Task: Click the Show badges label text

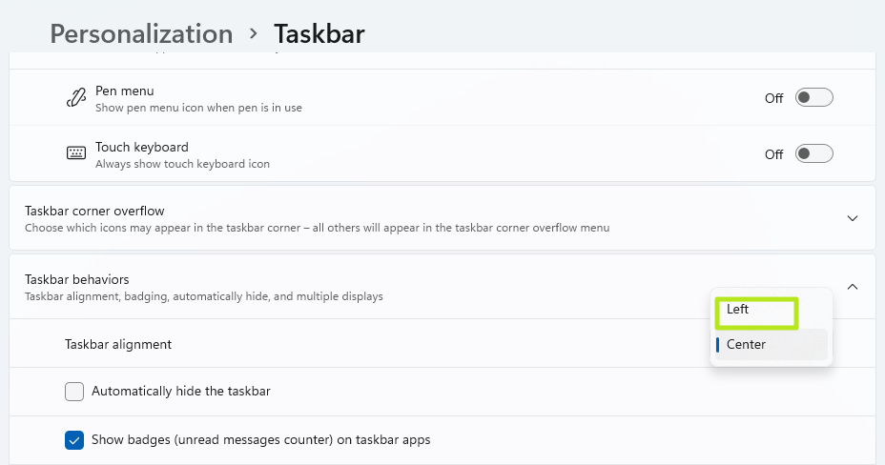Action: [260, 440]
